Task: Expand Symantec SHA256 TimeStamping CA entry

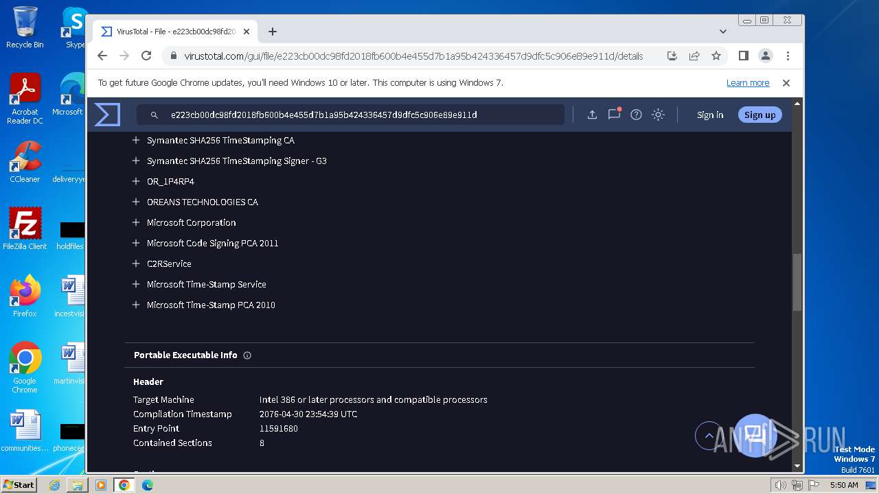Action: point(136,140)
